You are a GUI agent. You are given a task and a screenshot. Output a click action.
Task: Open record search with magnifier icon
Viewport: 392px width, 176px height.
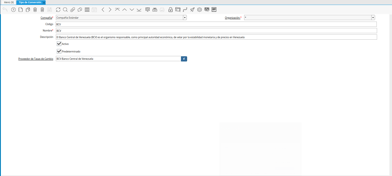point(65,10)
